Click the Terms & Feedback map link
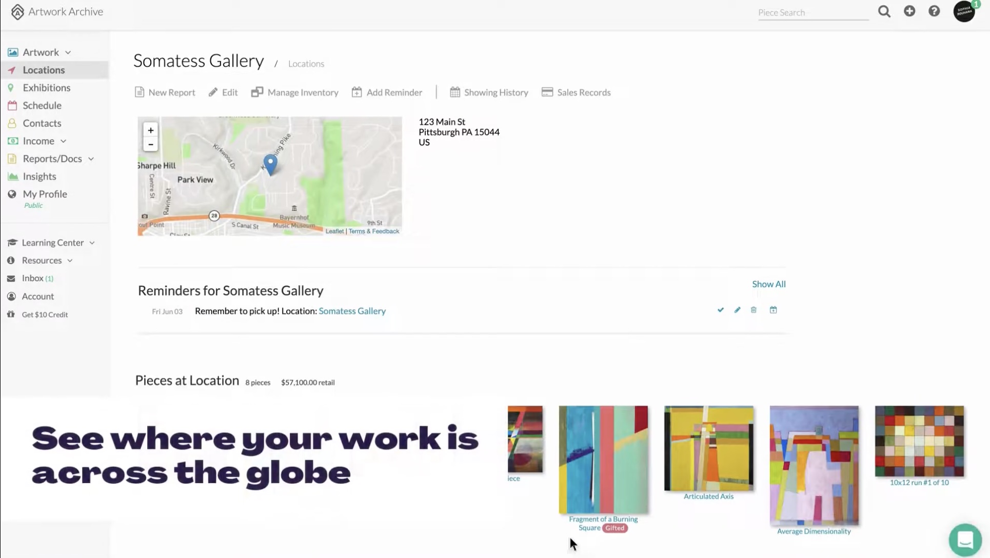The width and height of the screenshot is (990, 558). [374, 231]
